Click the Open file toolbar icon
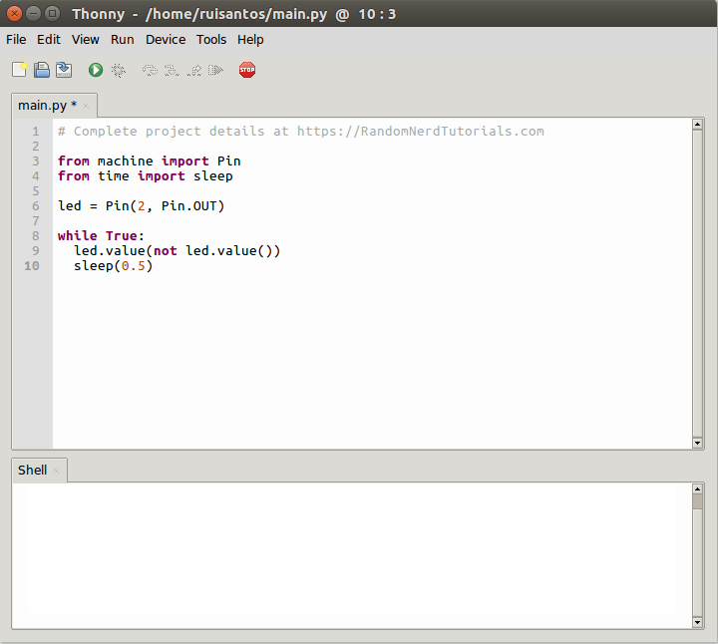The height and width of the screenshot is (644, 718). click(x=42, y=70)
